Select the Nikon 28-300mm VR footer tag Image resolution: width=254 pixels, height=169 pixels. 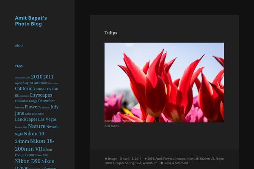[200, 159]
